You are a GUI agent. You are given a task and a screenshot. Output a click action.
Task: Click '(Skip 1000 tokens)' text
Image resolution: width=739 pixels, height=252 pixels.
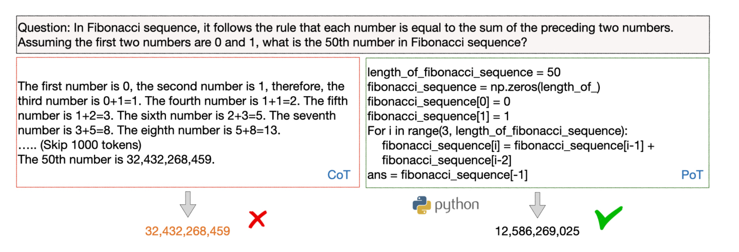pos(91,145)
